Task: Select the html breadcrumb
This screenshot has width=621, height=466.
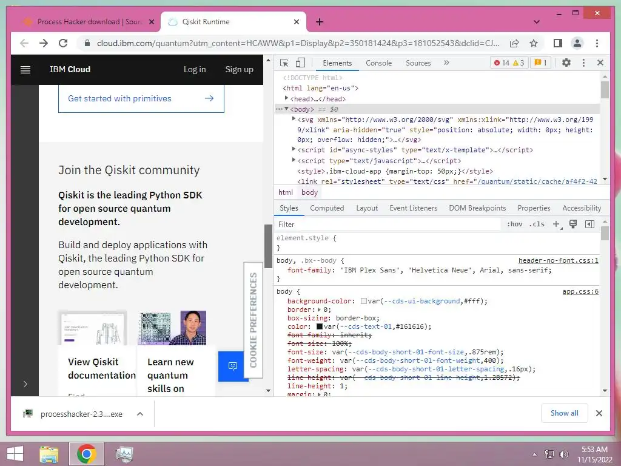Action: [x=285, y=192]
